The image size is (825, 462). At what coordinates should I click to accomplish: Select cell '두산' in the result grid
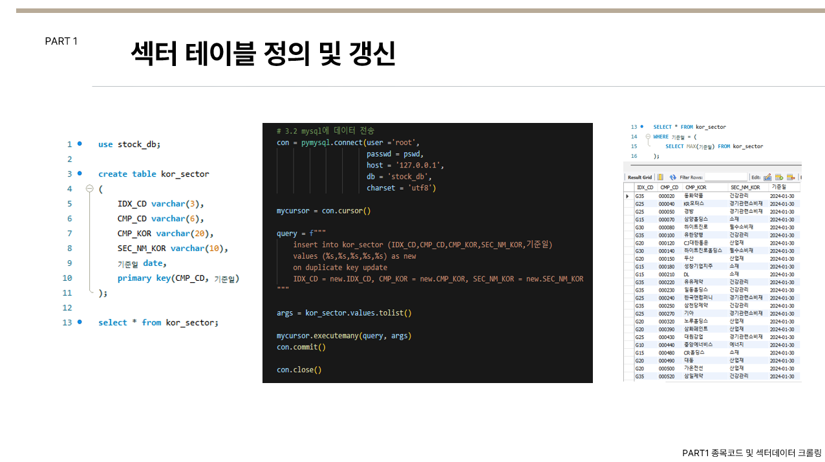click(689, 258)
